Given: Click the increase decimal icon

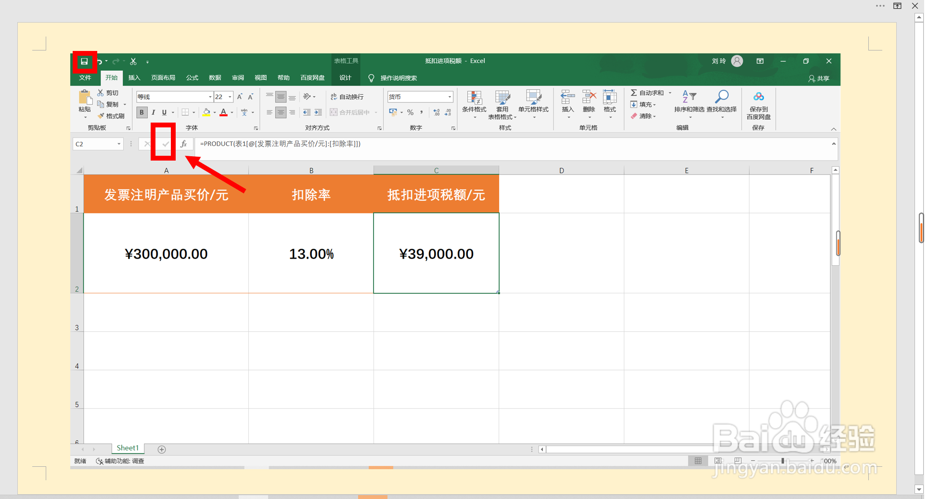Looking at the screenshot, I should (437, 112).
